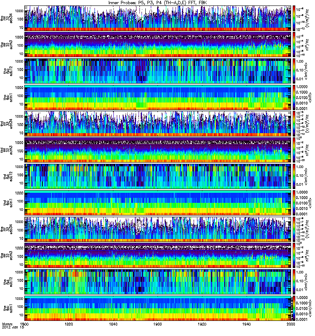This screenshot has height=336, width=315.
Task: Click the "10" frequency tick of the fbk scm1 panel
Action: pos(21,315)
